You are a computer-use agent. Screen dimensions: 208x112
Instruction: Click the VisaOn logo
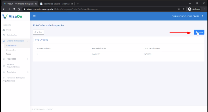[x=12, y=16]
